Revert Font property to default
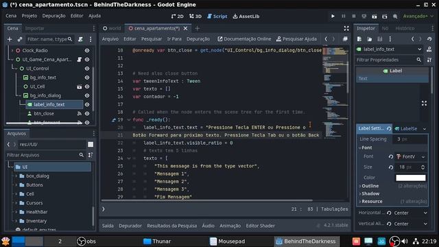The height and width of the screenshot is (247, 439). (391, 156)
